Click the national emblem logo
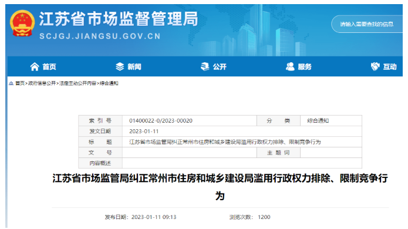Viewport: 408px width, 229px height. pos(22,23)
